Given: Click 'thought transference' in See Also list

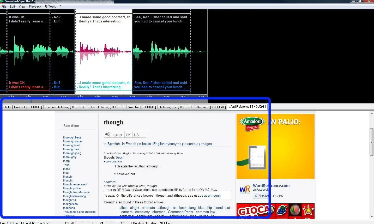Looking at the screenshot, I should point(76,192).
